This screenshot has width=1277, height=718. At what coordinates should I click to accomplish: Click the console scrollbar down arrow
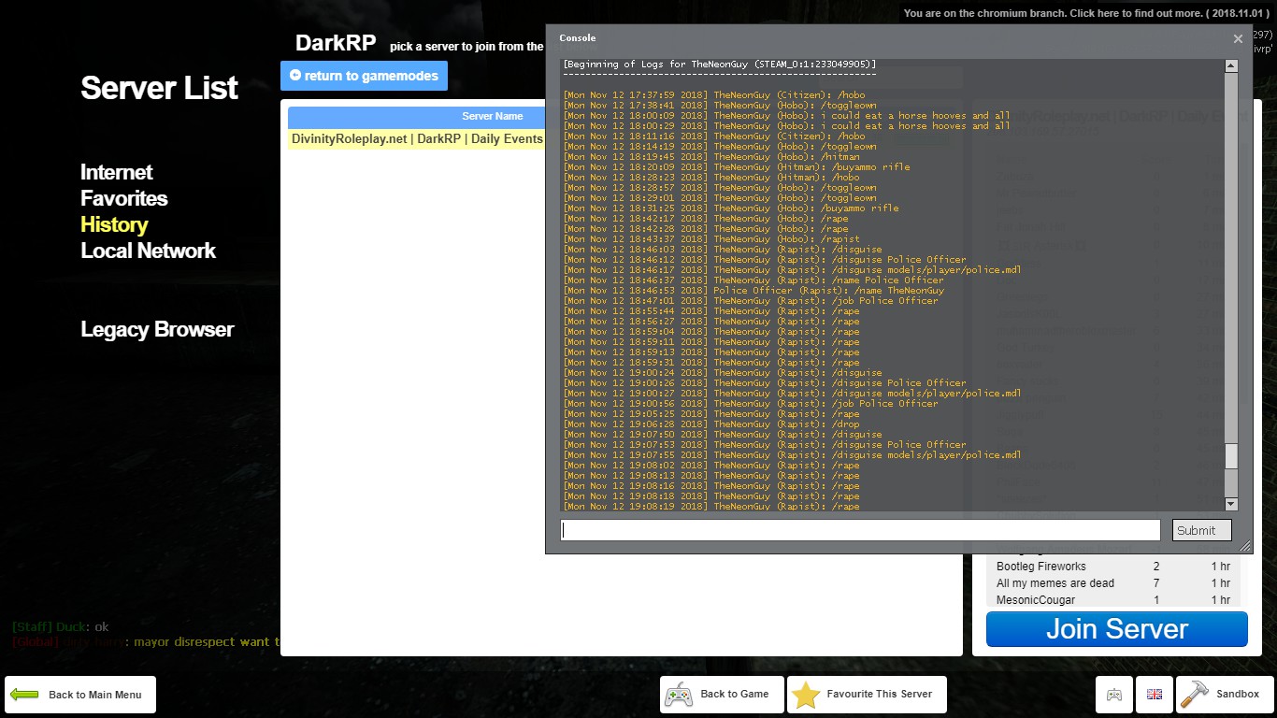[1231, 504]
